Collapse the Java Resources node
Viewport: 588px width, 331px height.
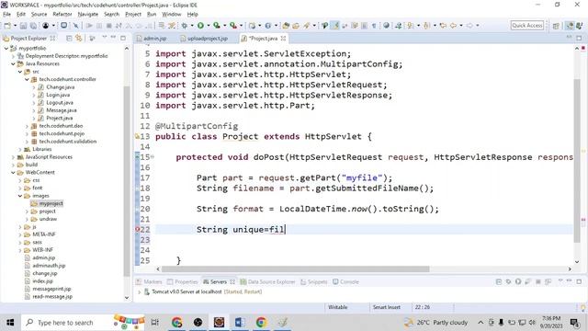[13, 63]
